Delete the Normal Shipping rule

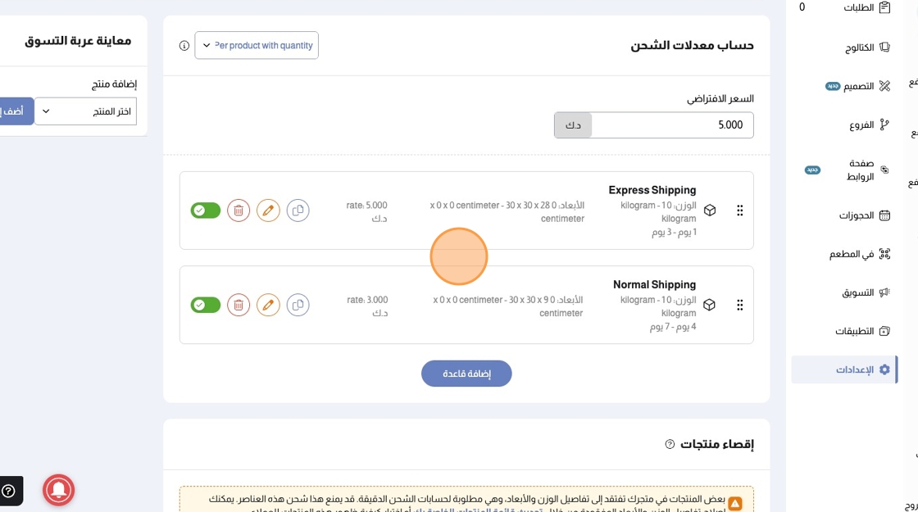click(239, 305)
